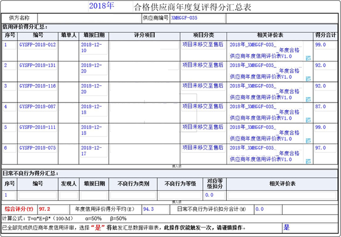Screen dimensions: 341x237
Task: Click the 得分合计 column header
Action: [x=326, y=35]
